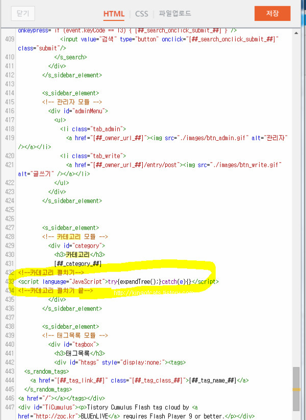Click the <li class="tab_admin"> line
306x420 pixels.
[x=93, y=129]
